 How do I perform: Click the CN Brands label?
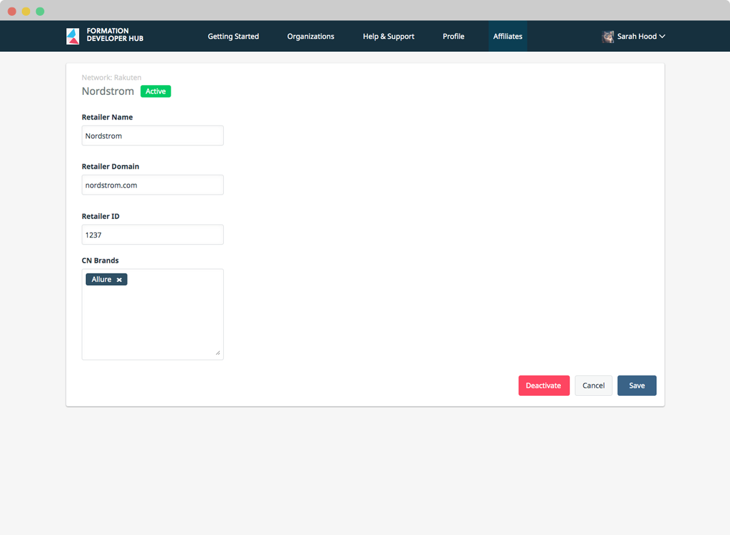coord(100,261)
